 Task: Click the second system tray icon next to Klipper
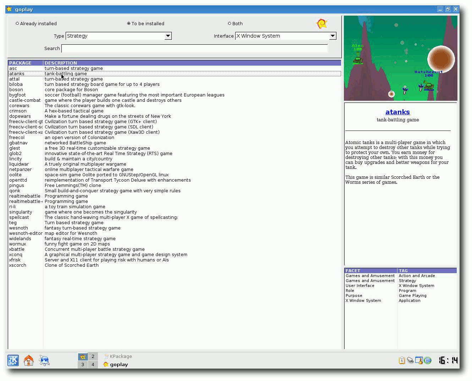(410, 360)
